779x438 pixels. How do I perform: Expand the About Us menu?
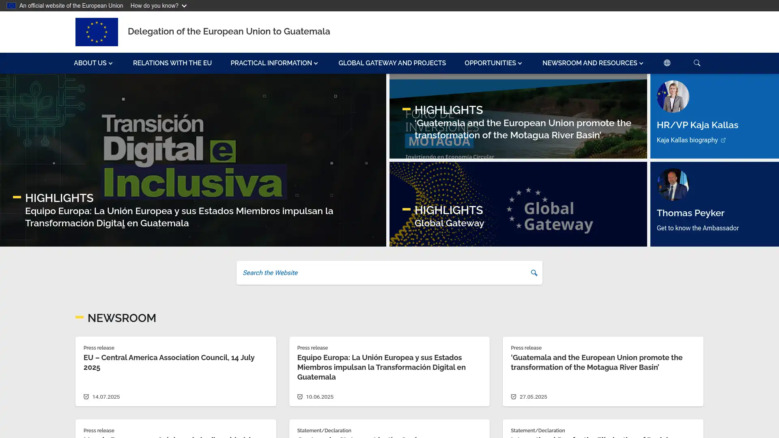point(93,63)
